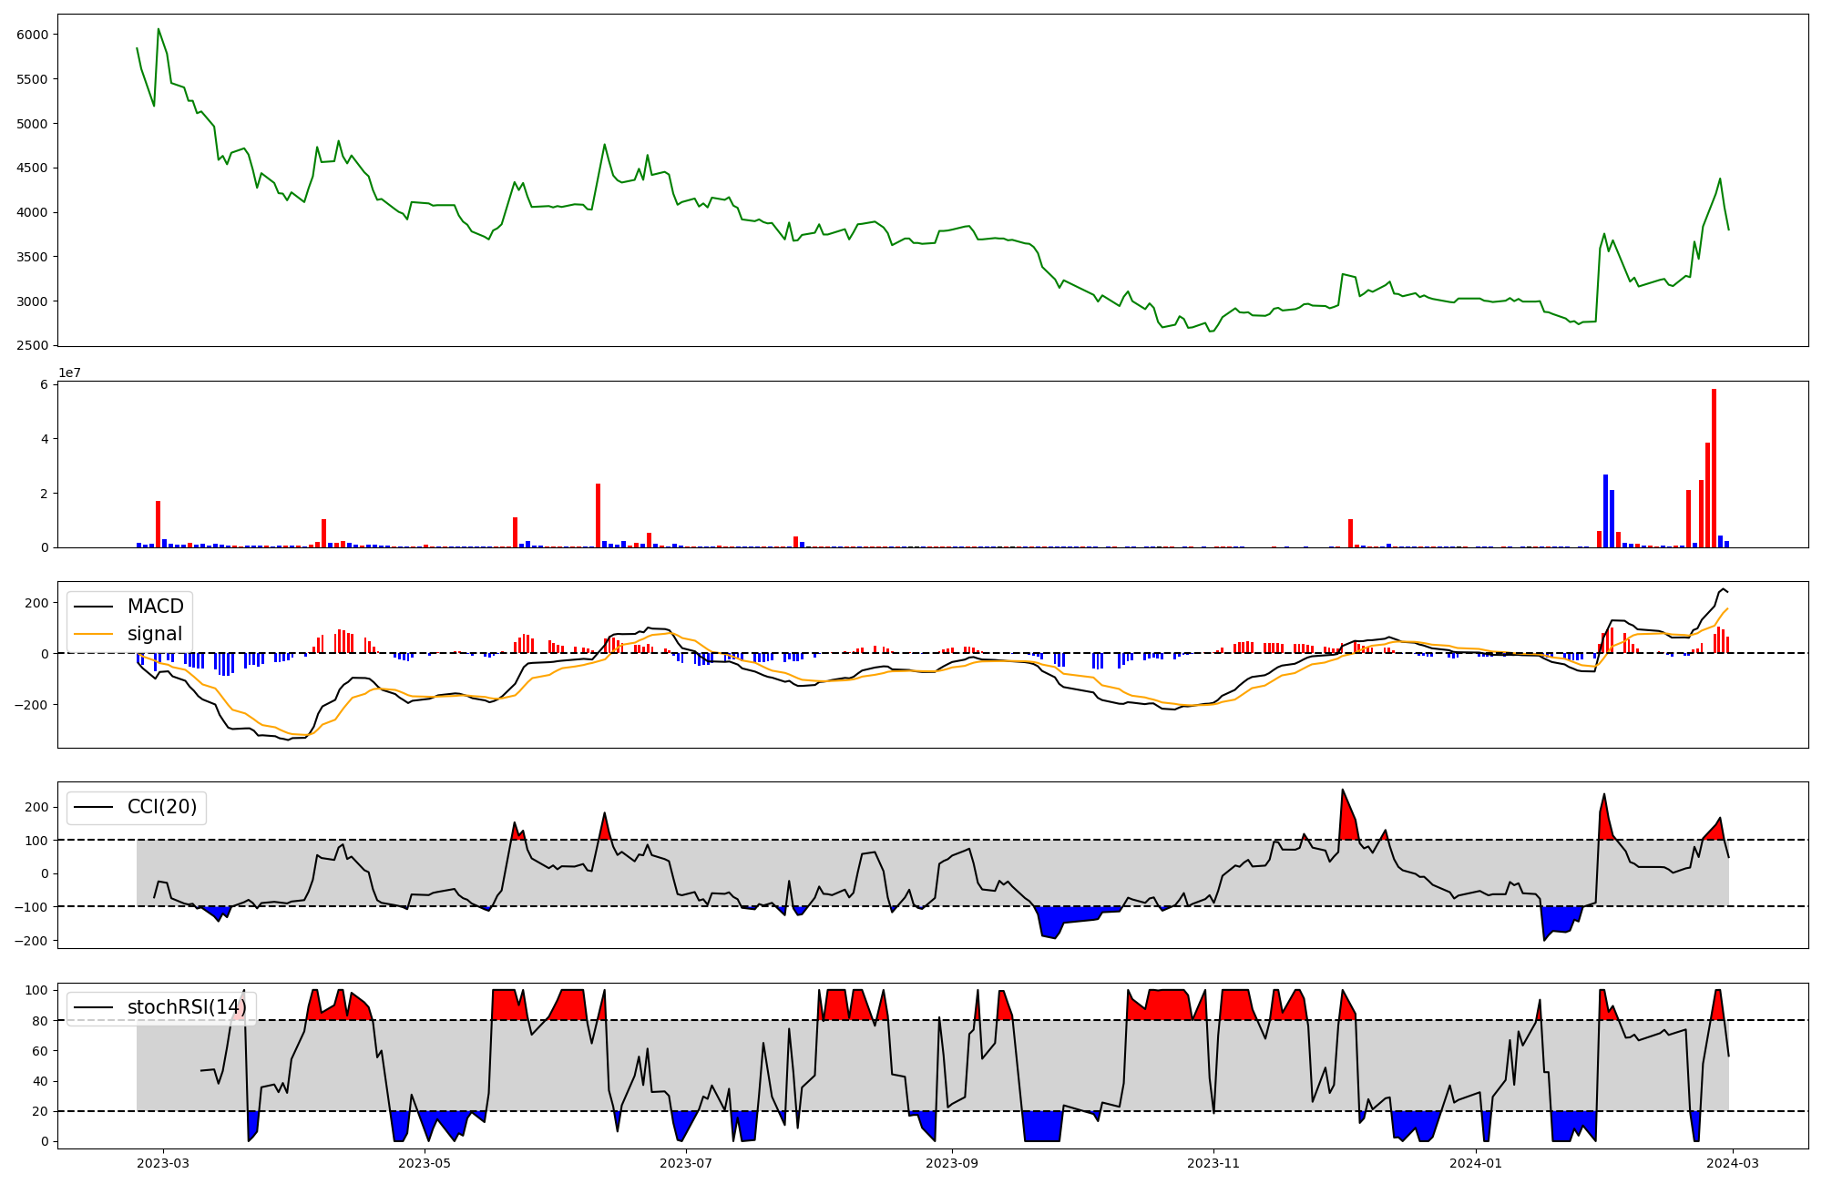This screenshot has width=1822, height=1184.
Task: Click the tallest red volume bar
Action: [x=1714, y=469]
